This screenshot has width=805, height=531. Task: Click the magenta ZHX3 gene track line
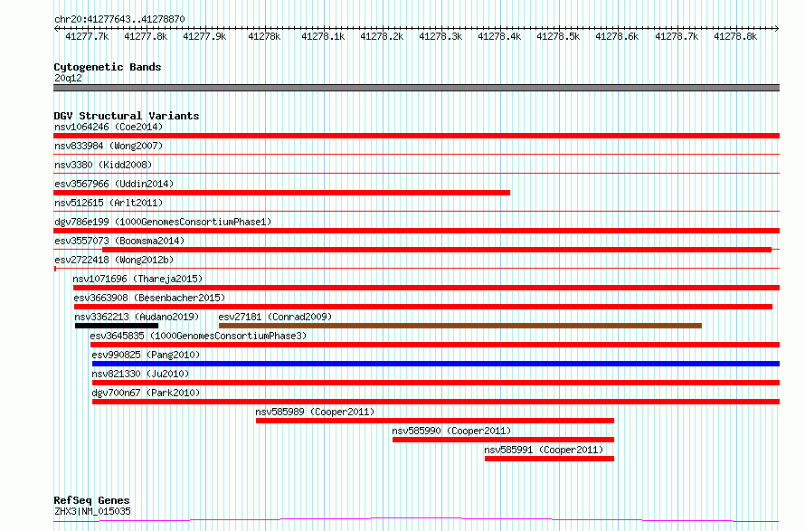coord(416,520)
